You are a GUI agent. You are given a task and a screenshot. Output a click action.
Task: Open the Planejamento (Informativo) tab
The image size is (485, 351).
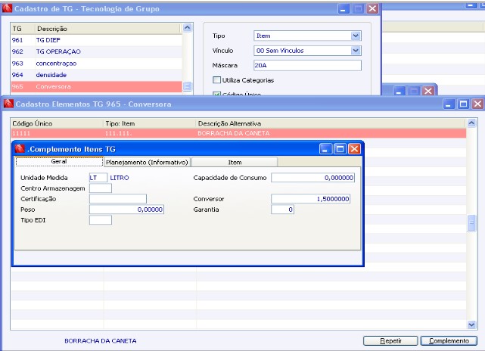(x=147, y=162)
